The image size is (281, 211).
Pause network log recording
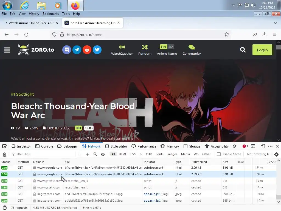[x=80, y=154]
